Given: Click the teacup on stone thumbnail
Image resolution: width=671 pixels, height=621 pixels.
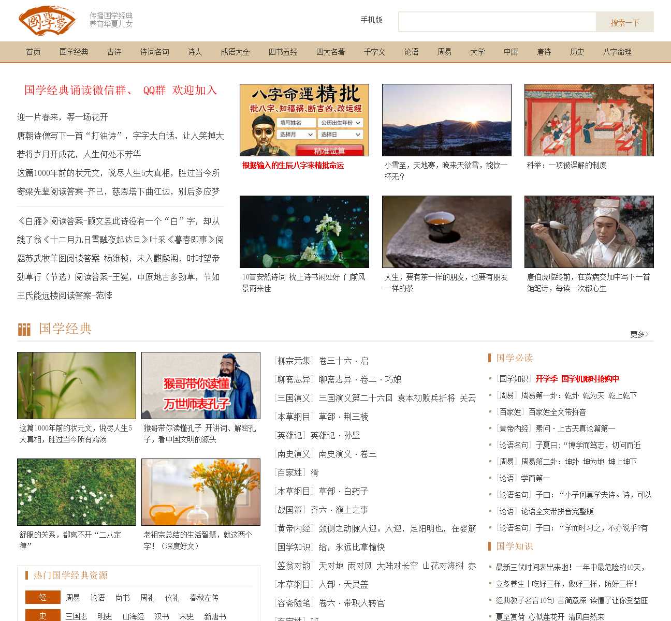Looking at the screenshot, I should pos(447,232).
